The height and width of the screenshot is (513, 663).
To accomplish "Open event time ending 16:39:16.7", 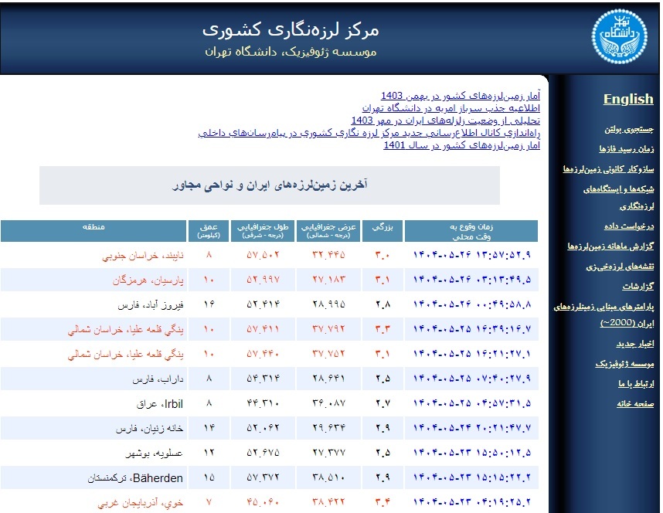I will (471, 329).
